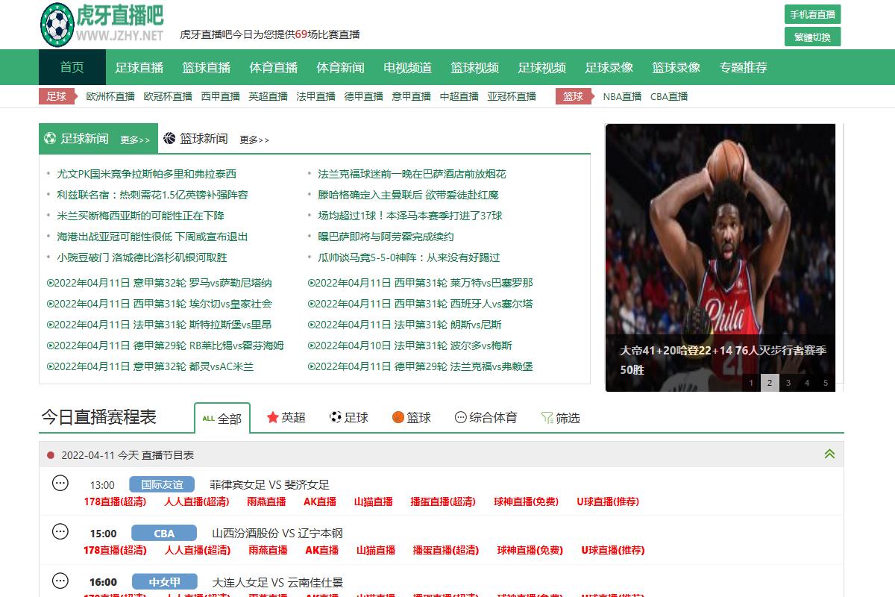Viewport: 895px width, 597px height.
Task: Open 欧冠杯直播 link
Action: pyautogui.click(x=168, y=96)
